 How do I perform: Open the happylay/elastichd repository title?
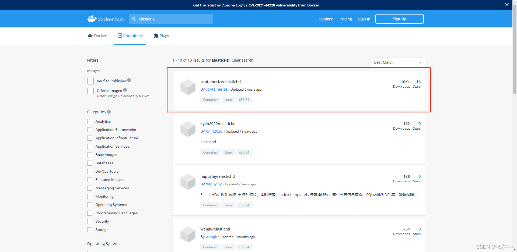pos(218,176)
